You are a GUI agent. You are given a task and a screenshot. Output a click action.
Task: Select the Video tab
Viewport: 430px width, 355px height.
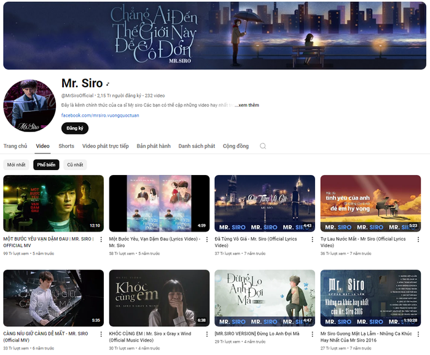(43, 146)
